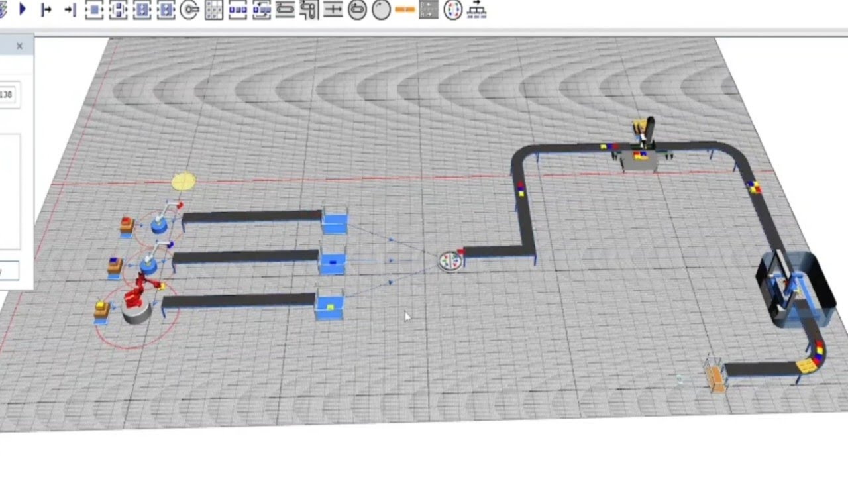
Task: Select the Source tool (bar with arrow leaving)
Action: pos(46,9)
